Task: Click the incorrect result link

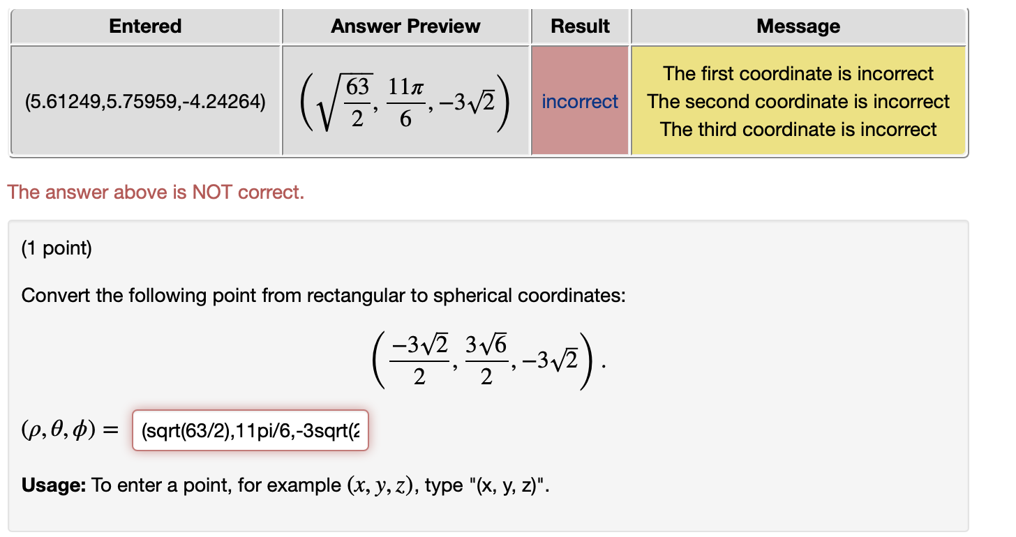Action: coord(580,101)
